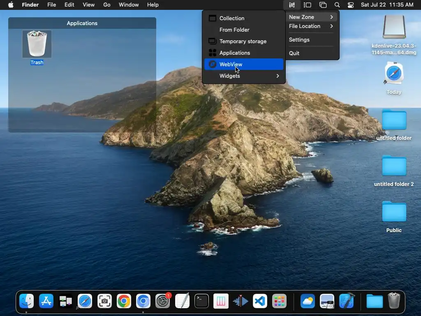Open Control Center from the menu bar

click(x=351, y=5)
